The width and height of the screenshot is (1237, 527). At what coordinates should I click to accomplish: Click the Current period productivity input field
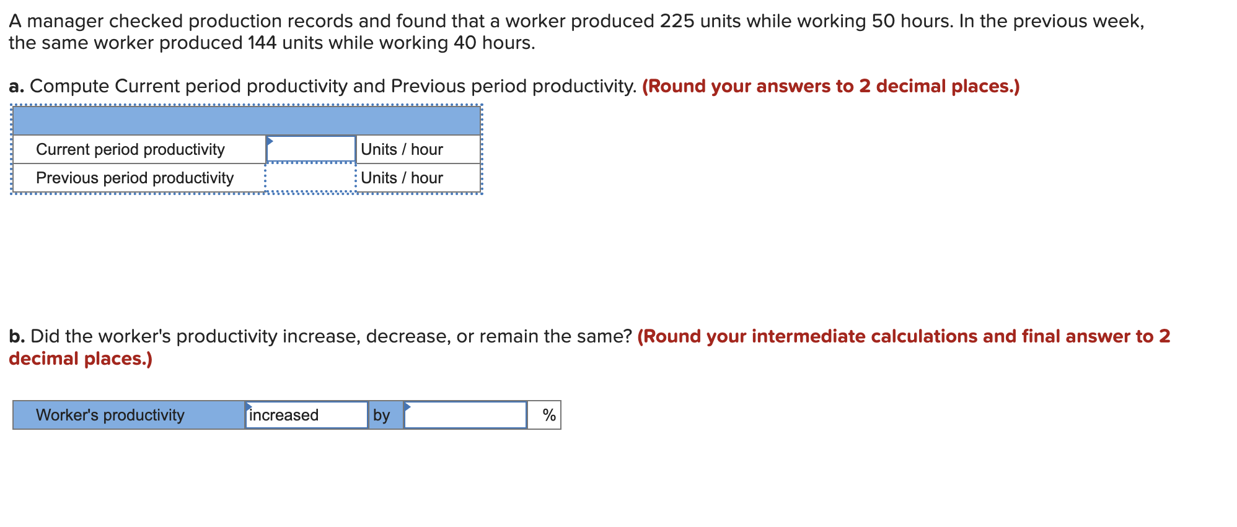pos(310,149)
